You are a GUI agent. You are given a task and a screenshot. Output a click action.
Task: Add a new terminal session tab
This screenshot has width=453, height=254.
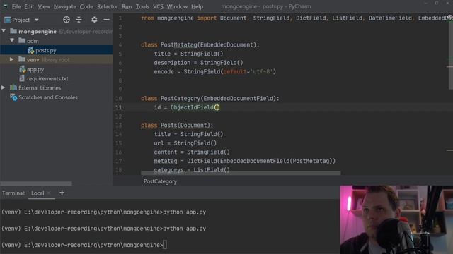62,193
